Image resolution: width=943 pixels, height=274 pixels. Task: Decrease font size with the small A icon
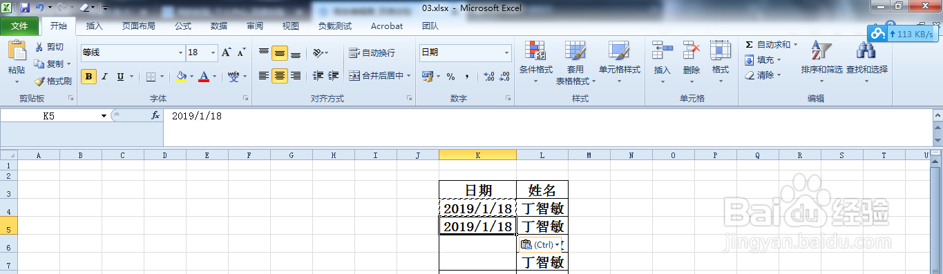click(x=241, y=52)
